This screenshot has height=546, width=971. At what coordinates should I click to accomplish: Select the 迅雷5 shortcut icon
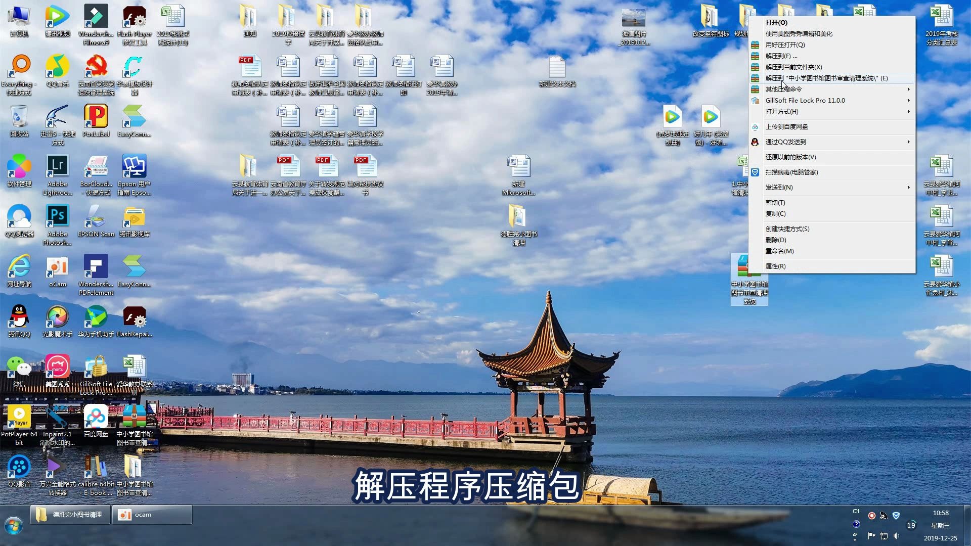coord(58,126)
